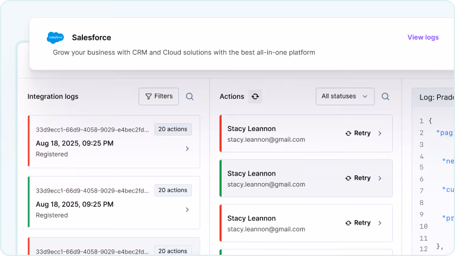Click the Salesforce cloud logo
The height and width of the screenshot is (256, 455).
(x=55, y=38)
